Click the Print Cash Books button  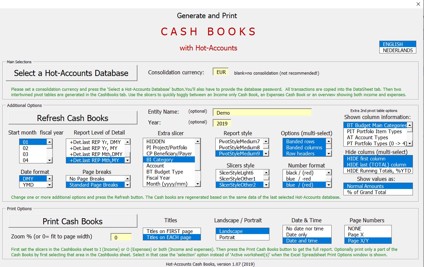73,221
